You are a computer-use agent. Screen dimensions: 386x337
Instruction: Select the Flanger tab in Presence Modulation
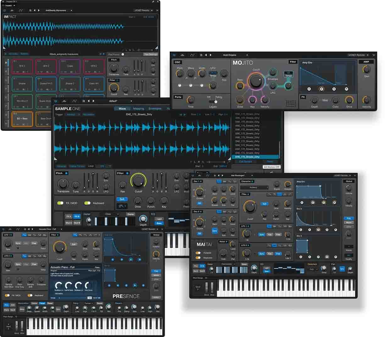[42, 303]
